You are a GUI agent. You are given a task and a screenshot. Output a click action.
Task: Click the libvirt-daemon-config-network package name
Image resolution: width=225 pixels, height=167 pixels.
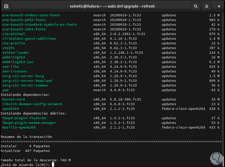pos(32,104)
